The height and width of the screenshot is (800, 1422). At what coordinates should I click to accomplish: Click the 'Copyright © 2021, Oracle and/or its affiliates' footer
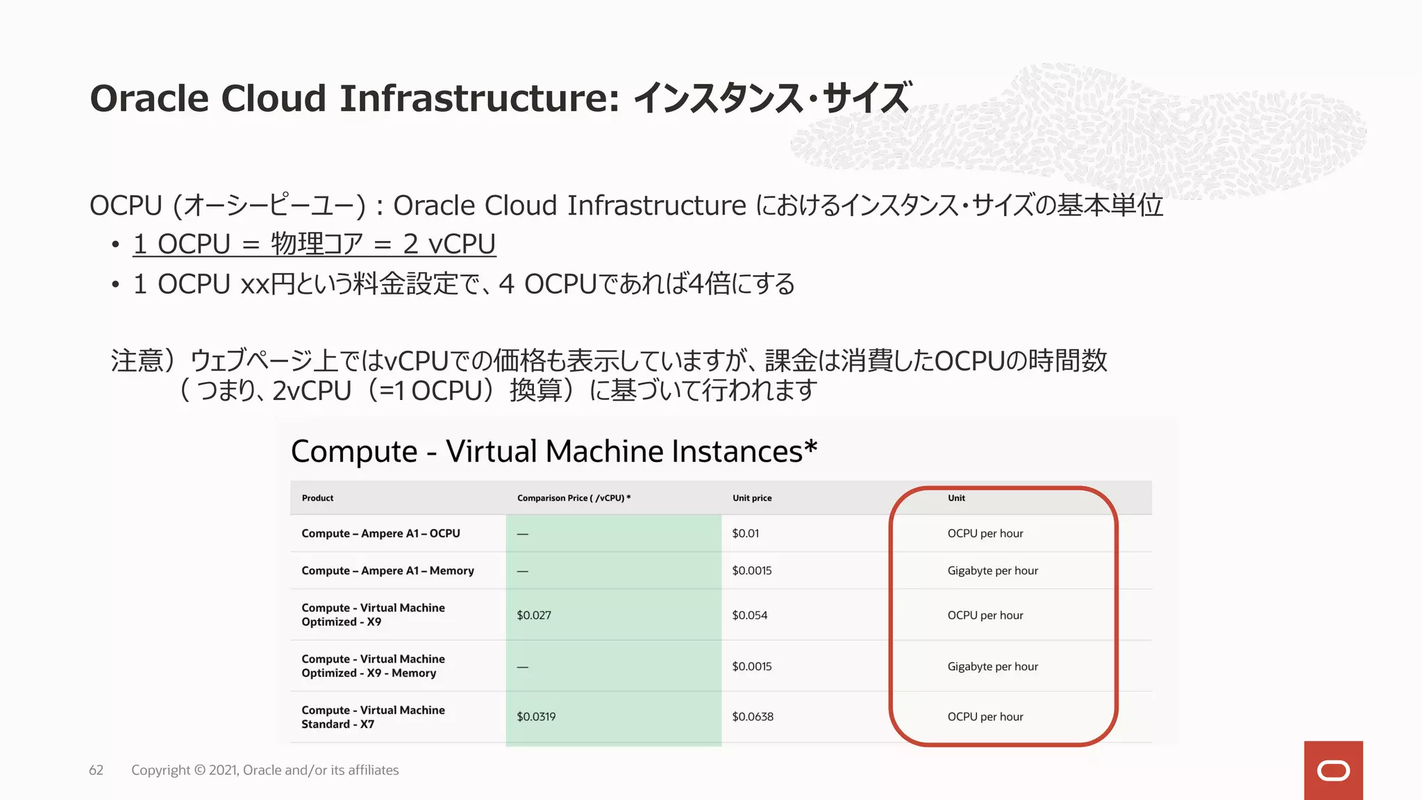265,770
